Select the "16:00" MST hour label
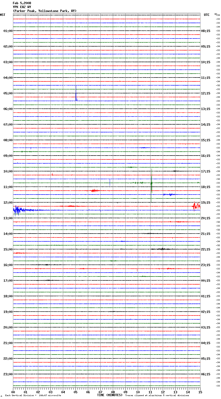Screen dimensions: 221x399 [8, 265]
